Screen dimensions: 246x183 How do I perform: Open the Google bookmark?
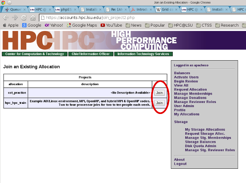coord(32,25)
